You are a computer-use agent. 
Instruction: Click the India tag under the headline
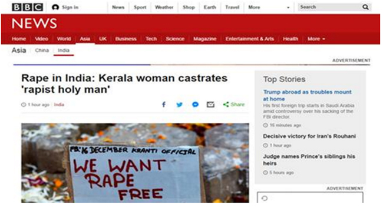pos(59,105)
